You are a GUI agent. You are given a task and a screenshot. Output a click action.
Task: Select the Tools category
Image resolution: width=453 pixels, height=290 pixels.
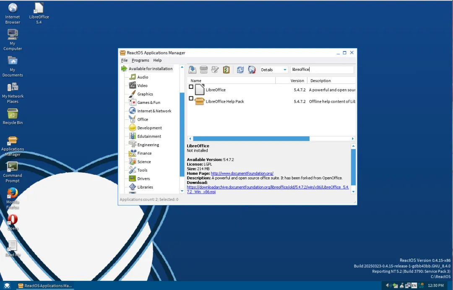(x=138, y=170)
